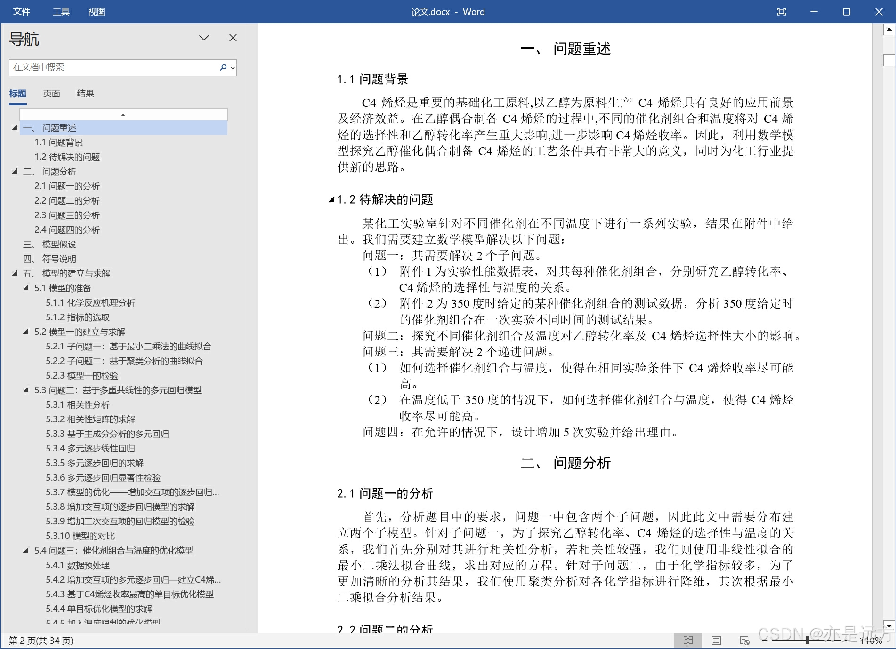Go to heading 5.2.3 模型一的检验
Screen dimensions: 896x649
coord(82,375)
